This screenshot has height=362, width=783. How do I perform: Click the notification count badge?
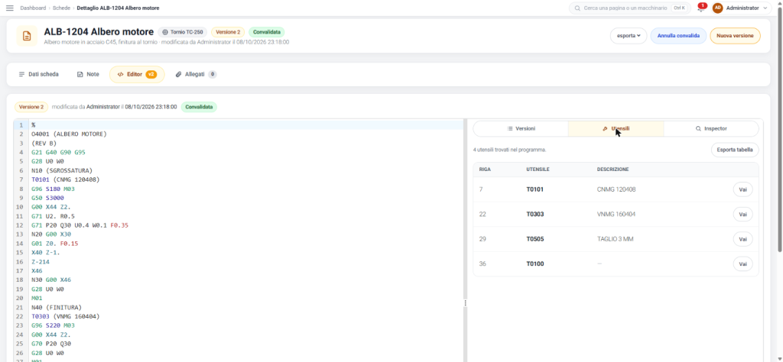pos(703,5)
